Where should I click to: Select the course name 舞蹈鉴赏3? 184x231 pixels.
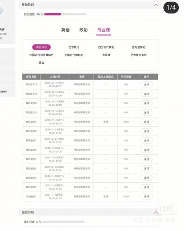tap(31, 178)
